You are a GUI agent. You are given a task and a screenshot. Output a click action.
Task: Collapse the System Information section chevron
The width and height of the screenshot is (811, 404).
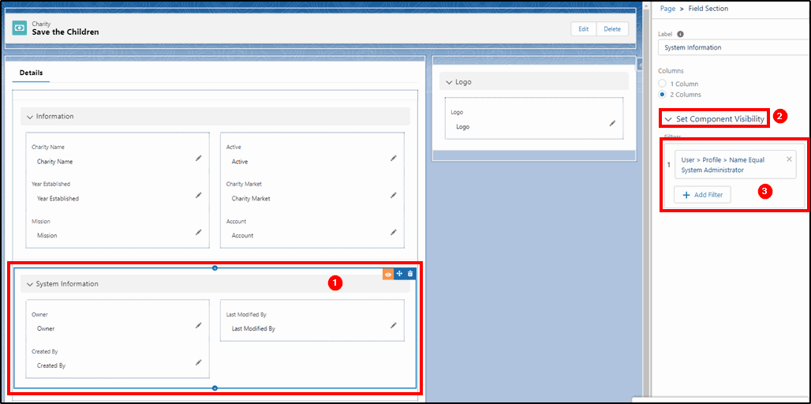point(29,284)
